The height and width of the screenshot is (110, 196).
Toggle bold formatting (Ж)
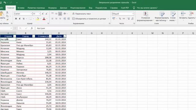[16, 19]
